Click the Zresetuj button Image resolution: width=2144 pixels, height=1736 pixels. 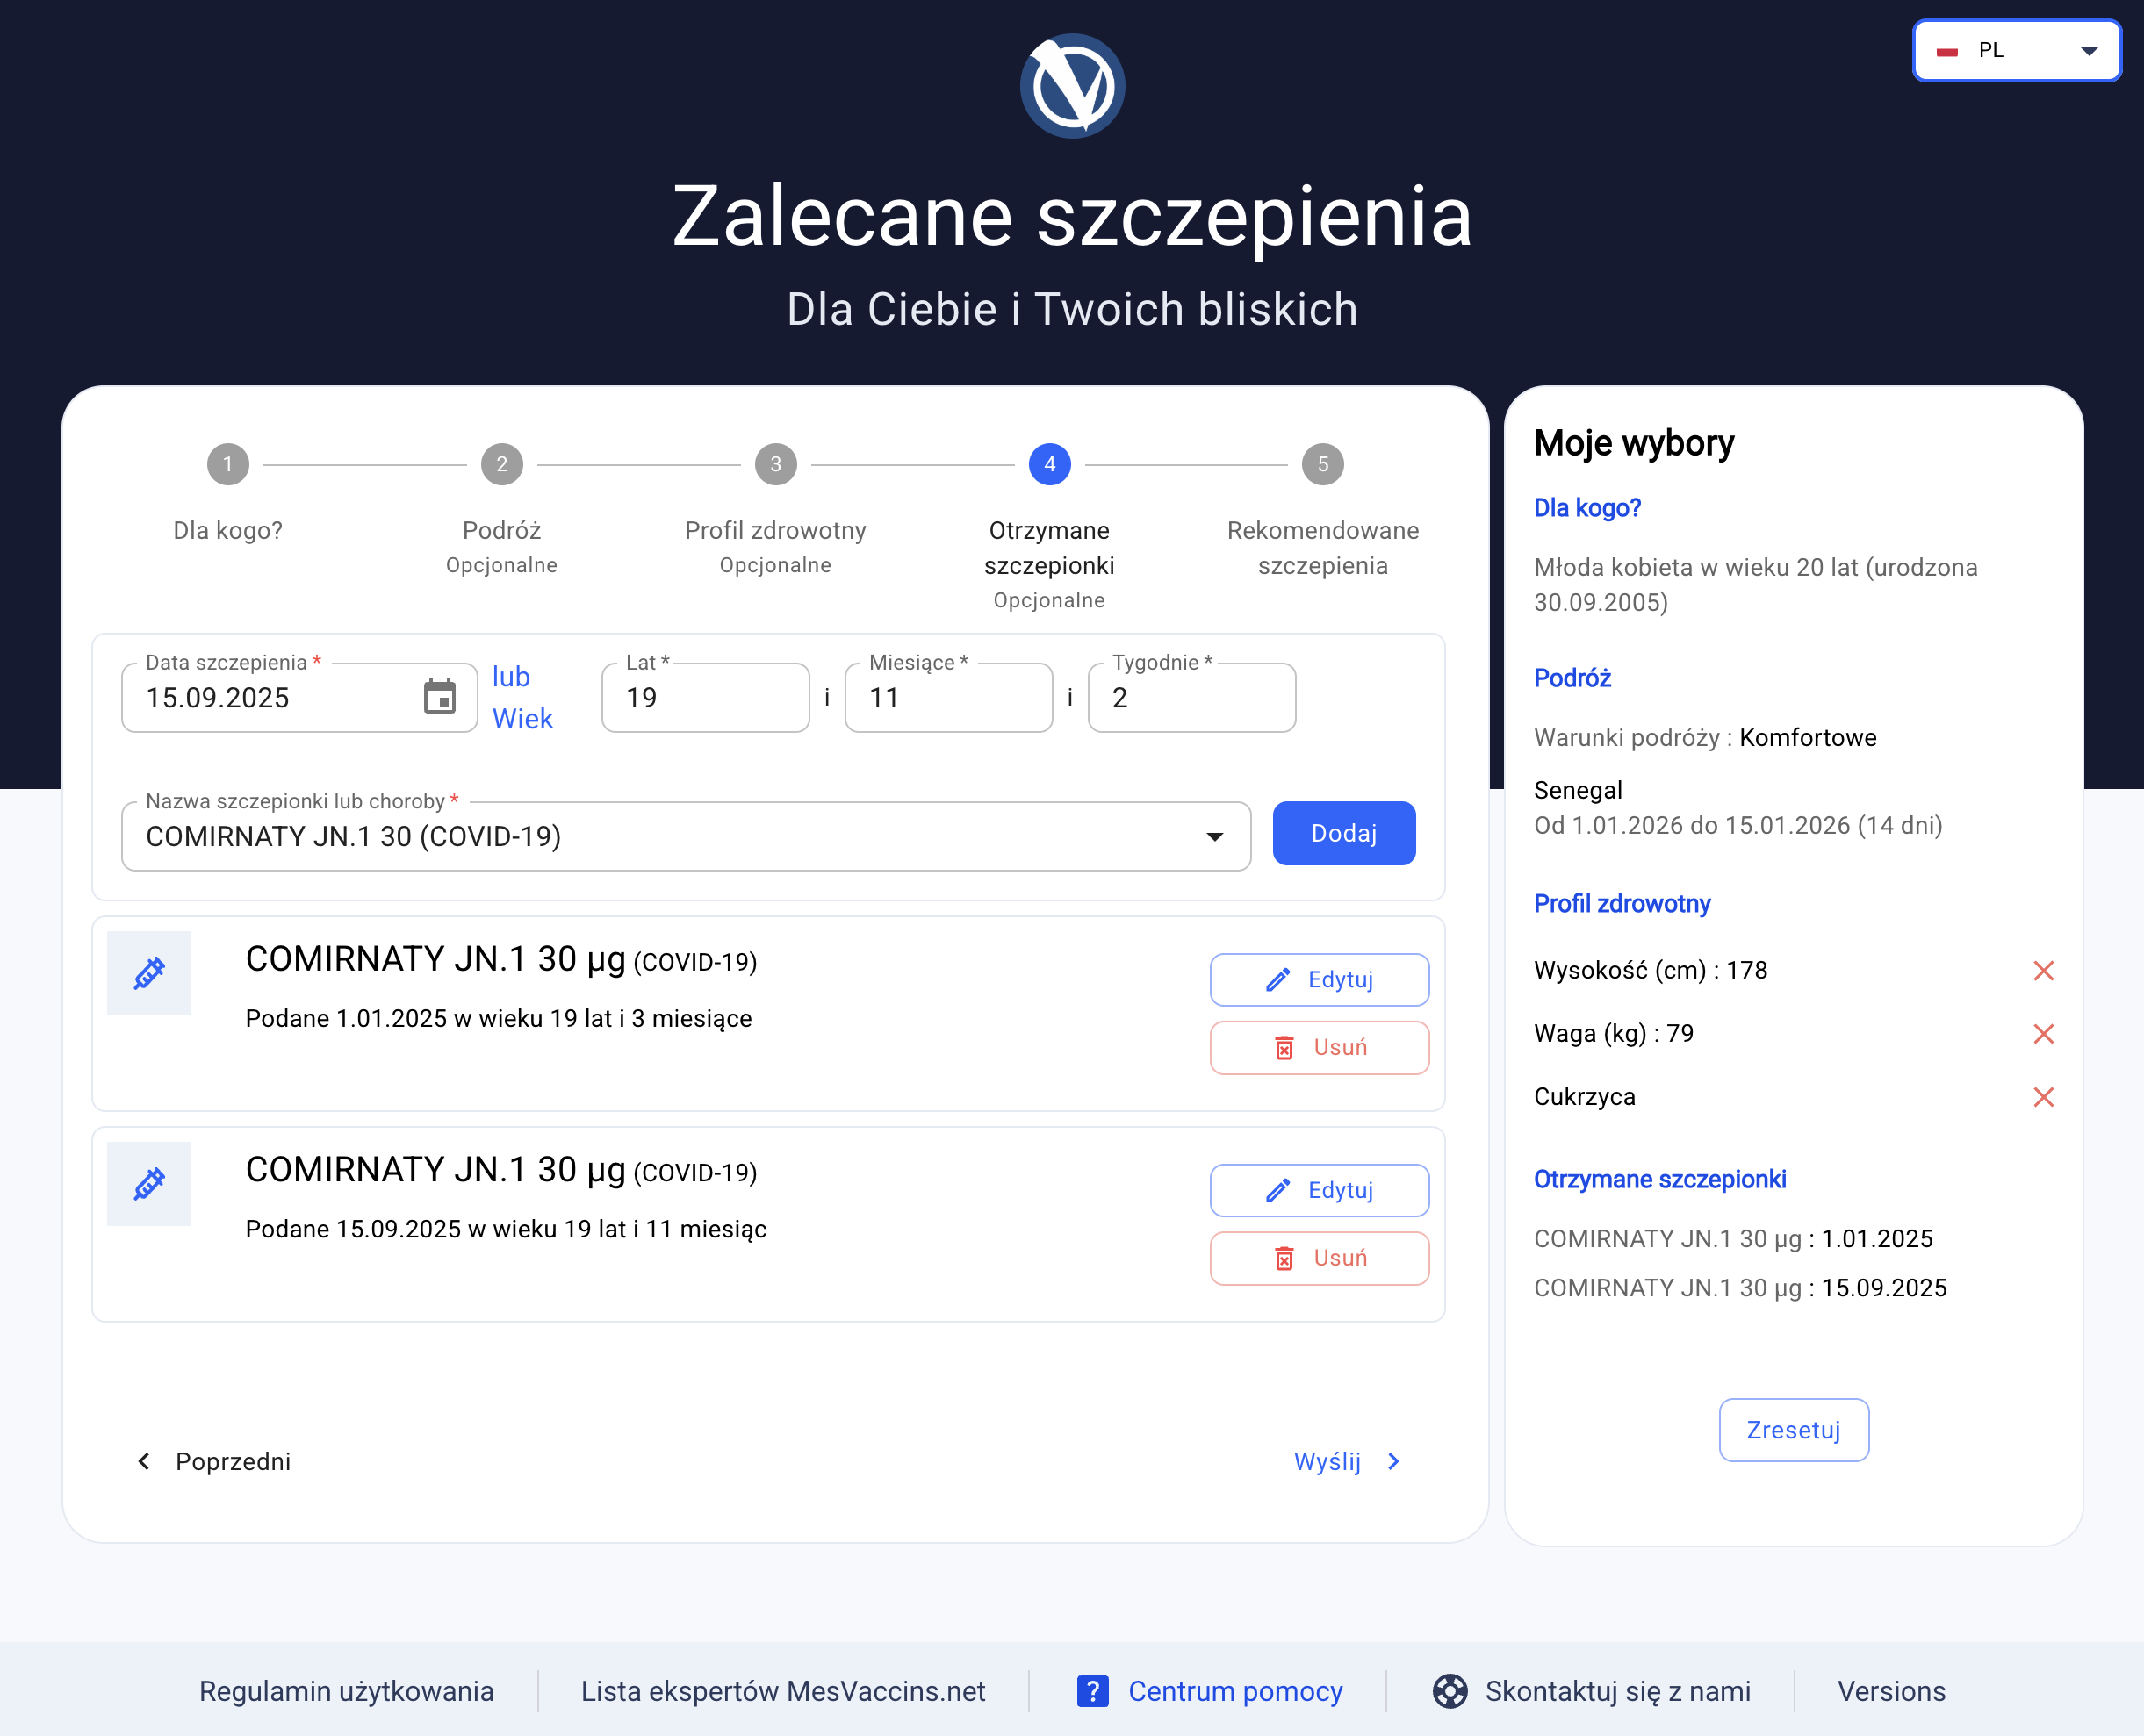(1794, 1430)
